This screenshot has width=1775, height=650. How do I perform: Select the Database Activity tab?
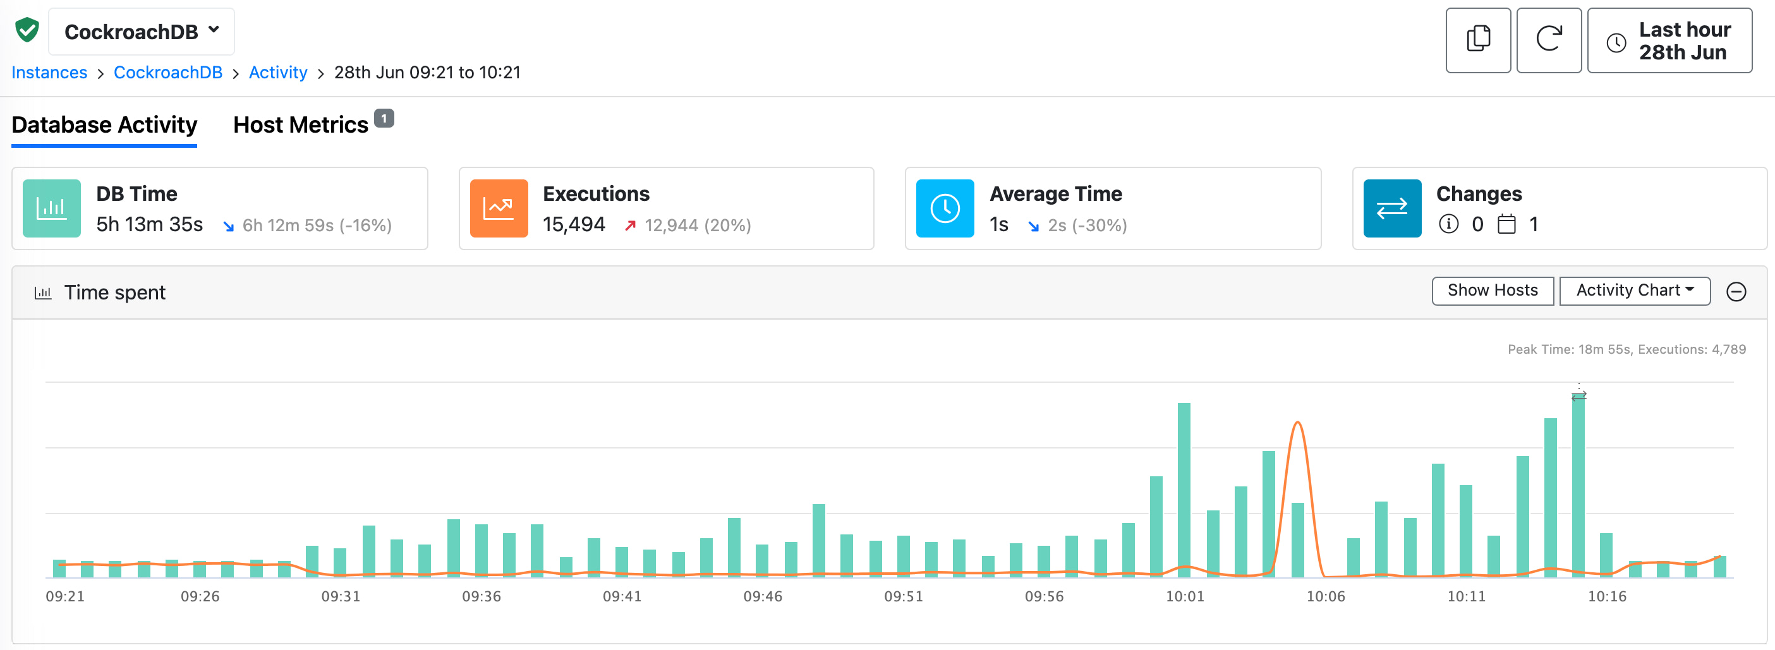(x=105, y=125)
